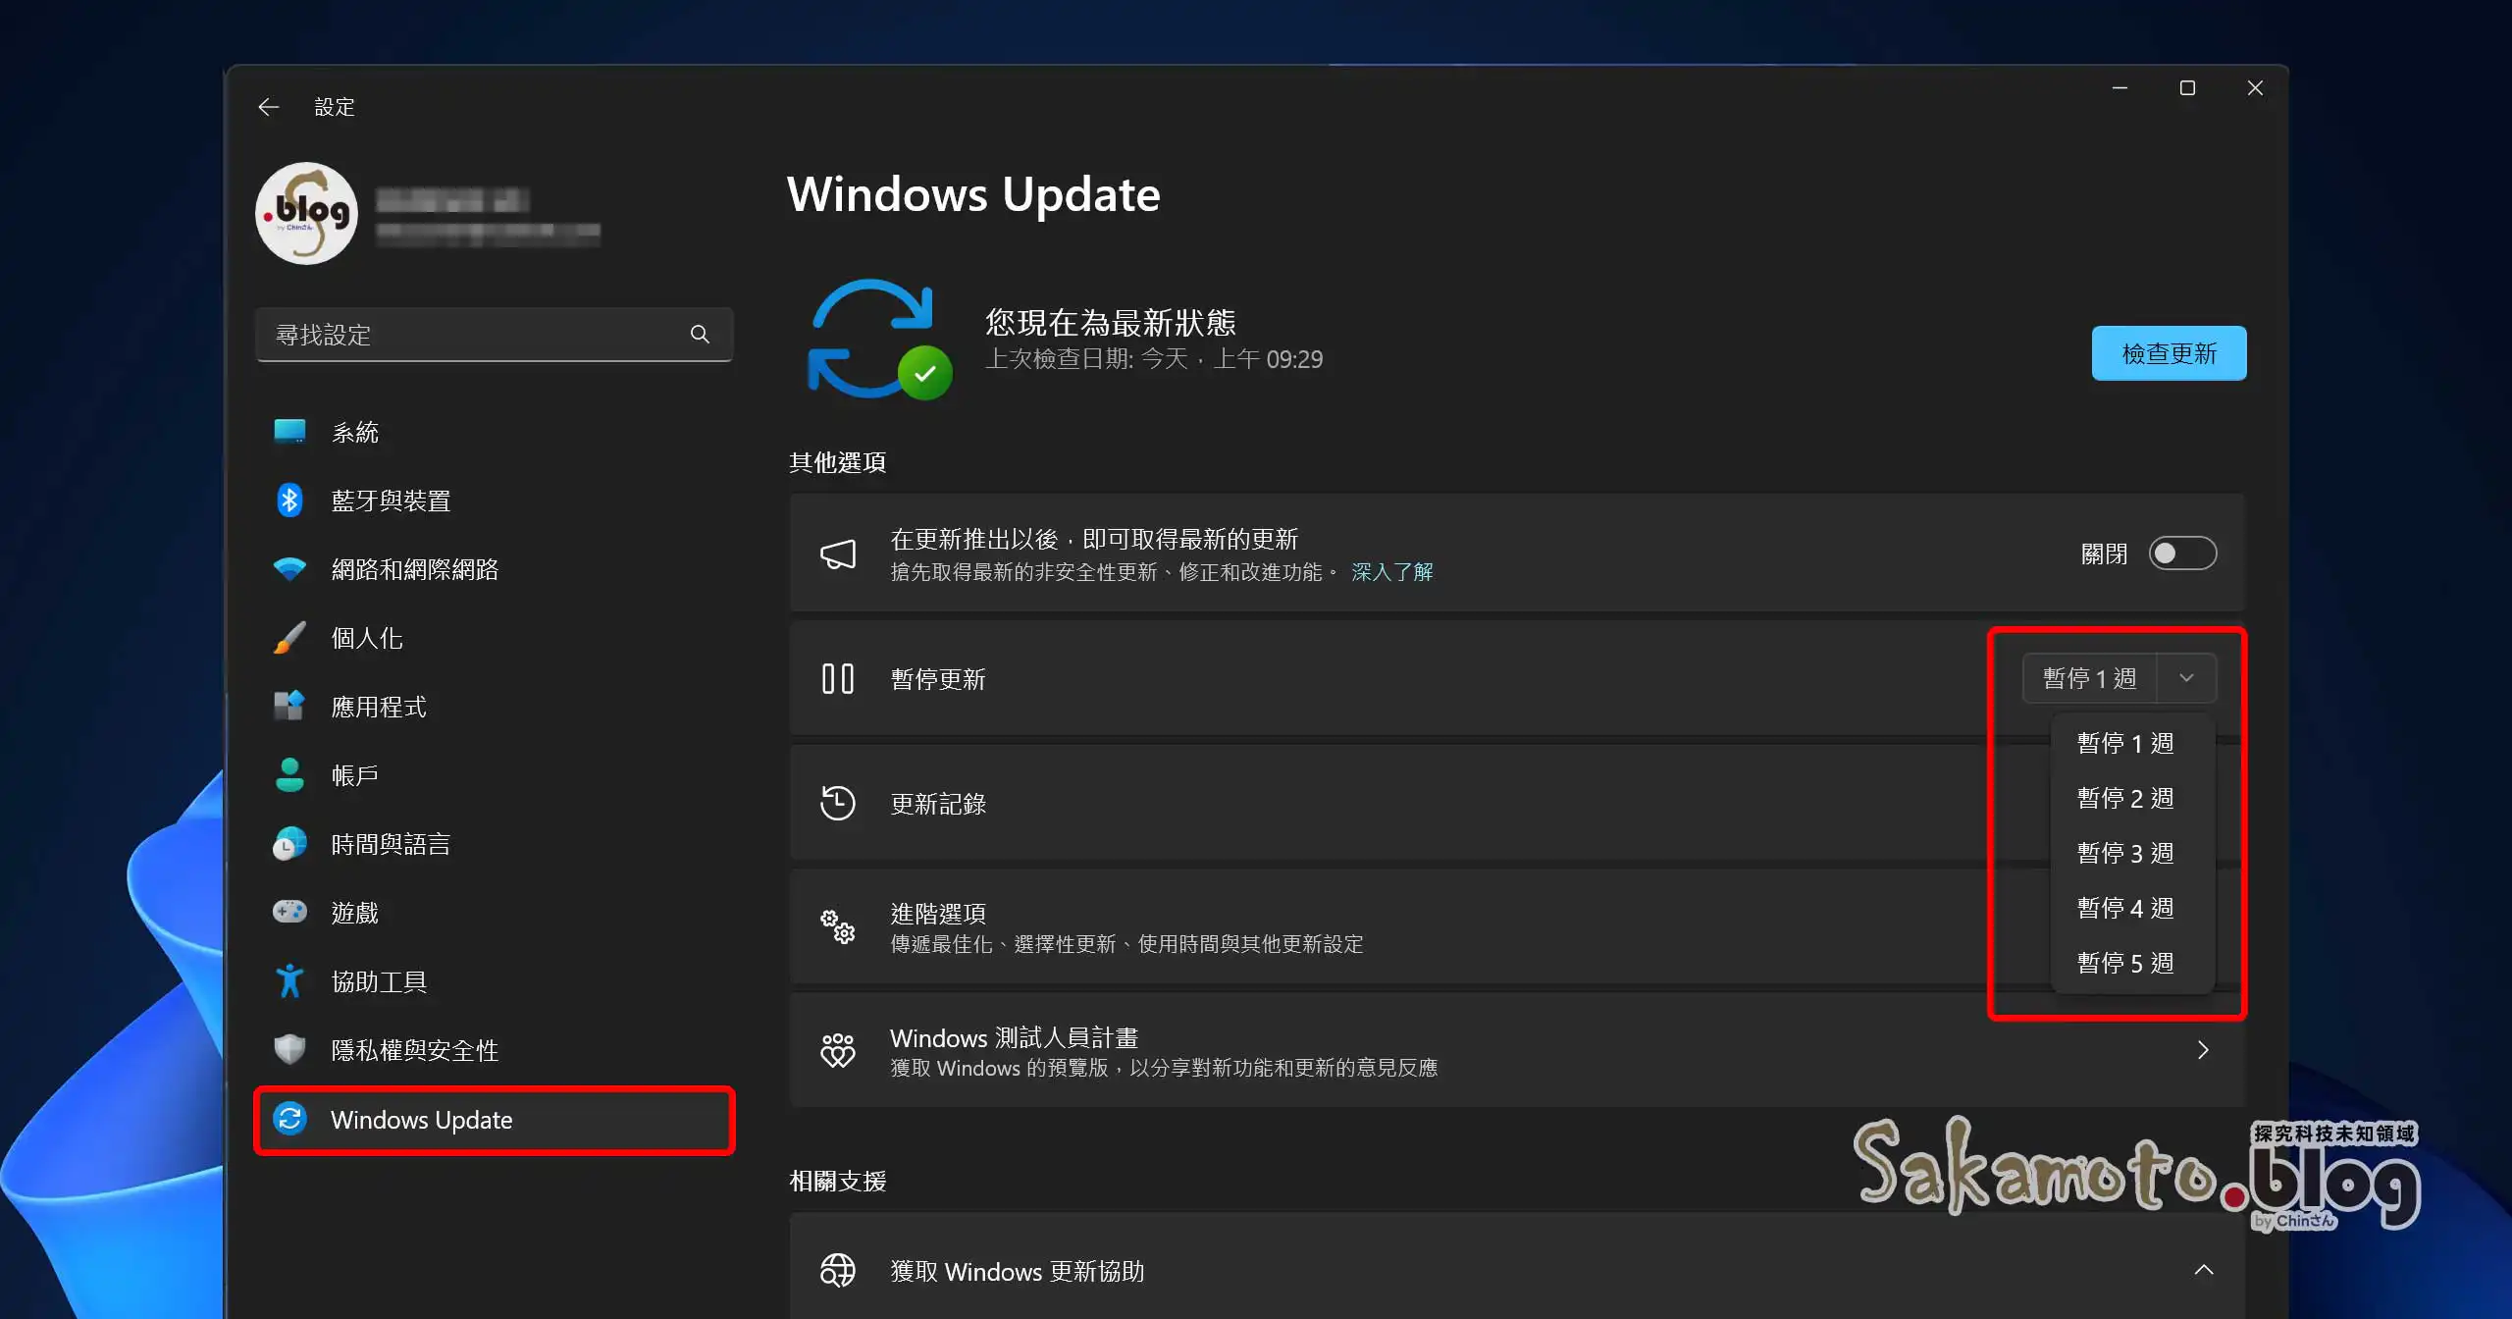Image resolution: width=2512 pixels, height=1319 pixels.
Task: Click the 檢查更新 button
Action: pyautogui.click(x=2168, y=353)
